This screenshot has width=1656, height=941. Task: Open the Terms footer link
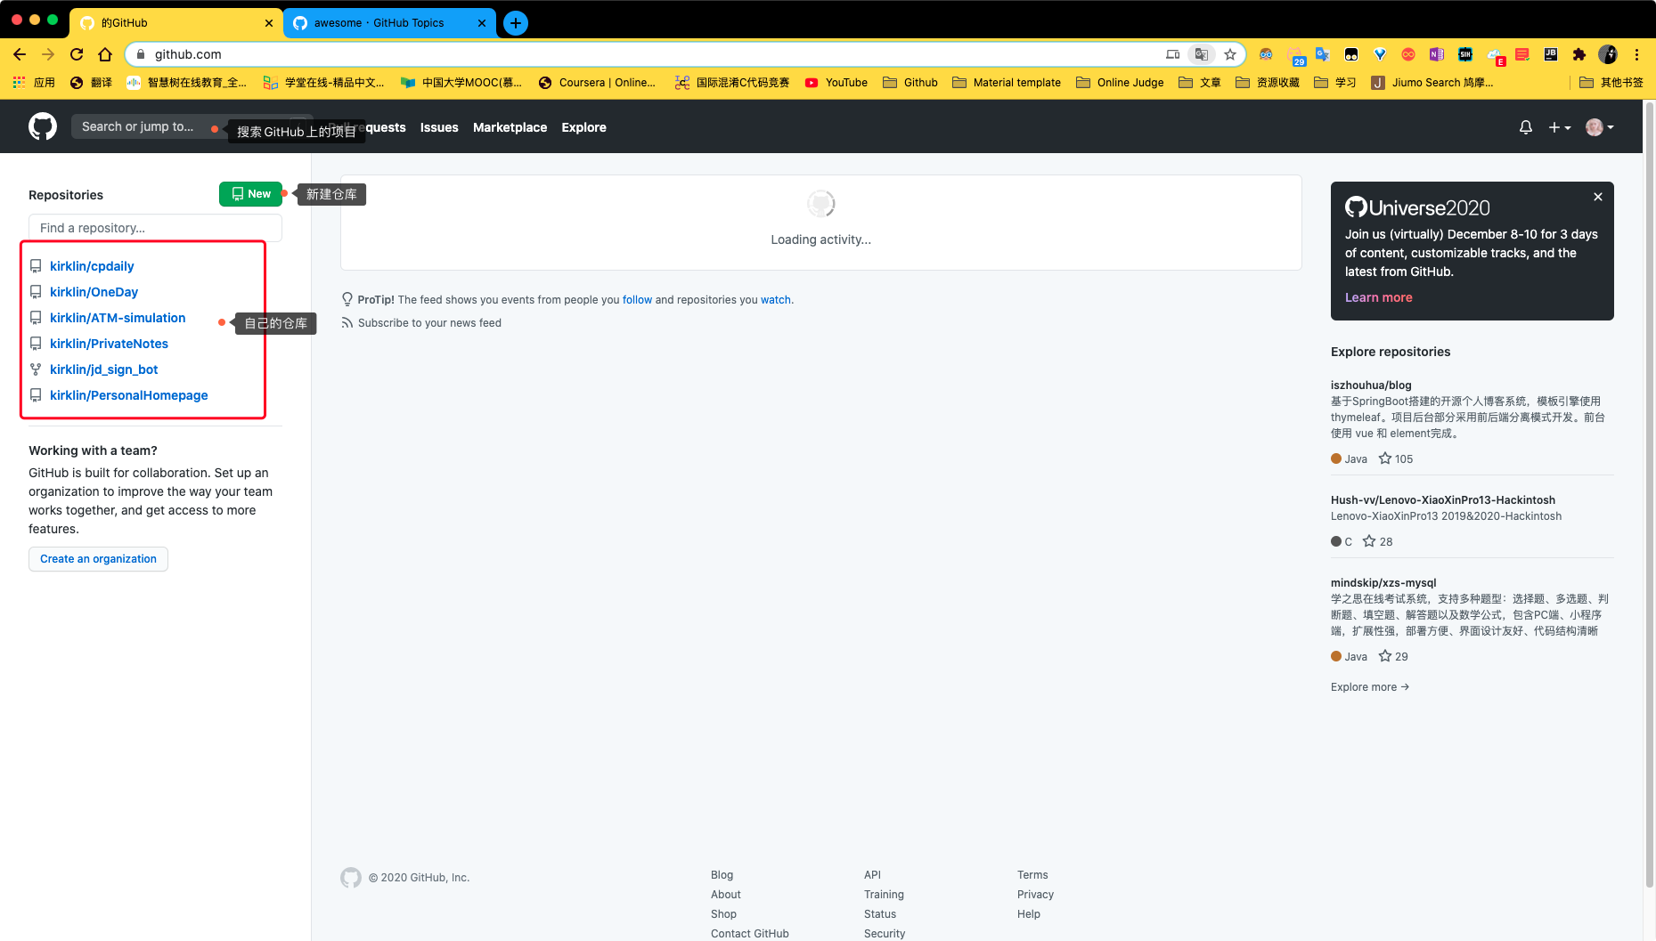click(x=1032, y=875)
